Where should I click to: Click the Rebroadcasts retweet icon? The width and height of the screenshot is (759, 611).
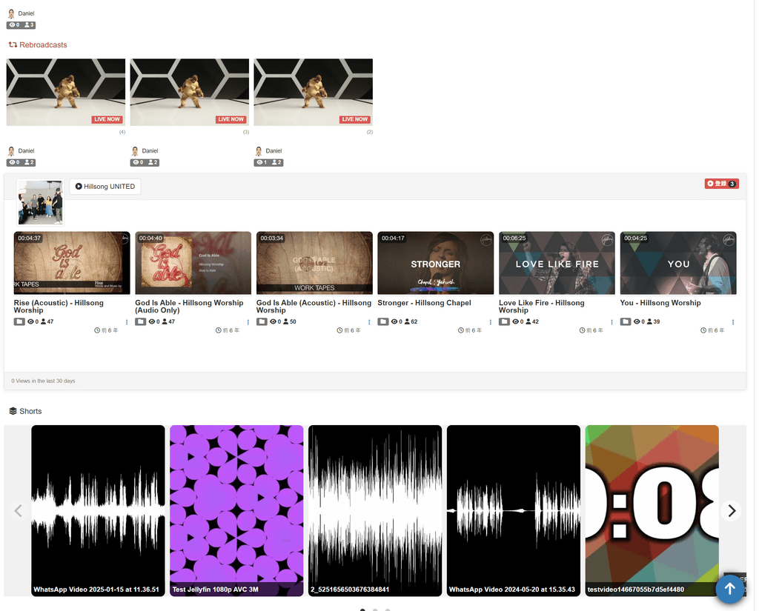13,45
